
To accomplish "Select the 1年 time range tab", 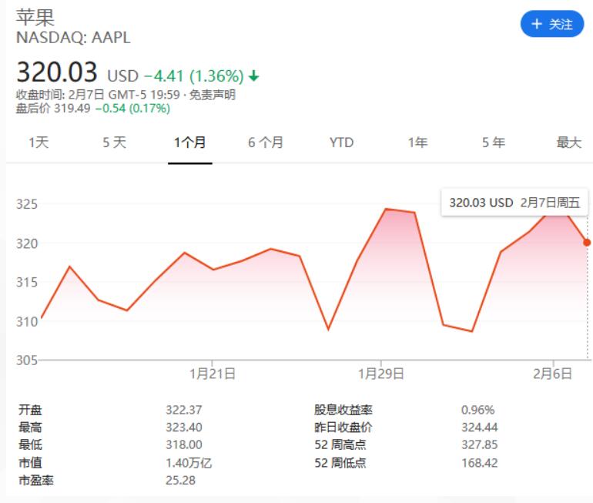I will click(x=417, y=143).
